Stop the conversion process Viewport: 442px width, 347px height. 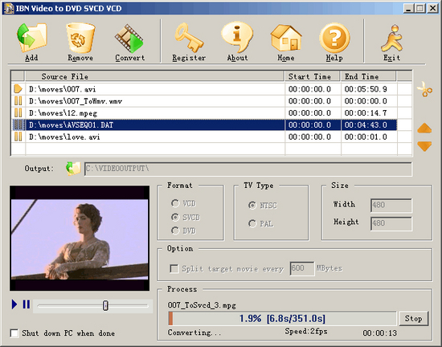414,319
